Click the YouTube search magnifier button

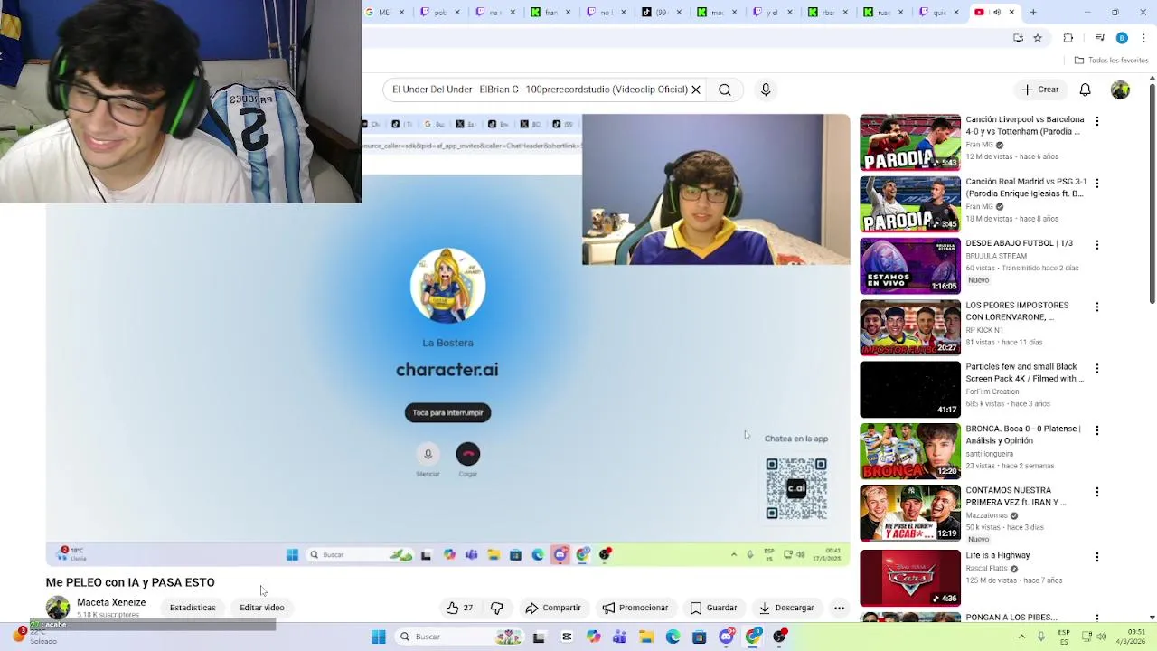[725, 90]
